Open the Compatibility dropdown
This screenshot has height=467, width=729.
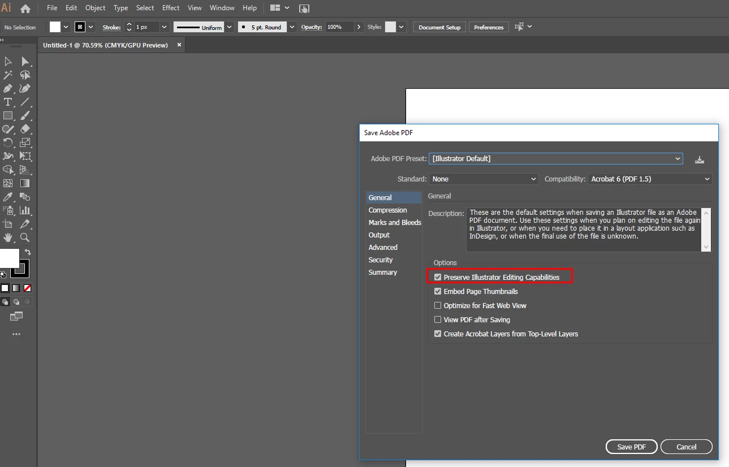[x=650, y=179]
